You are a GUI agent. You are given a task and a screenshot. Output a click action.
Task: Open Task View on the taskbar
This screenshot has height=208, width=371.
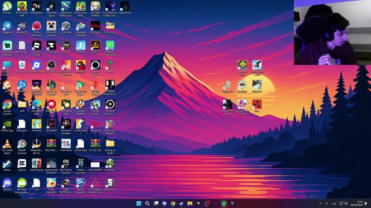156,203
